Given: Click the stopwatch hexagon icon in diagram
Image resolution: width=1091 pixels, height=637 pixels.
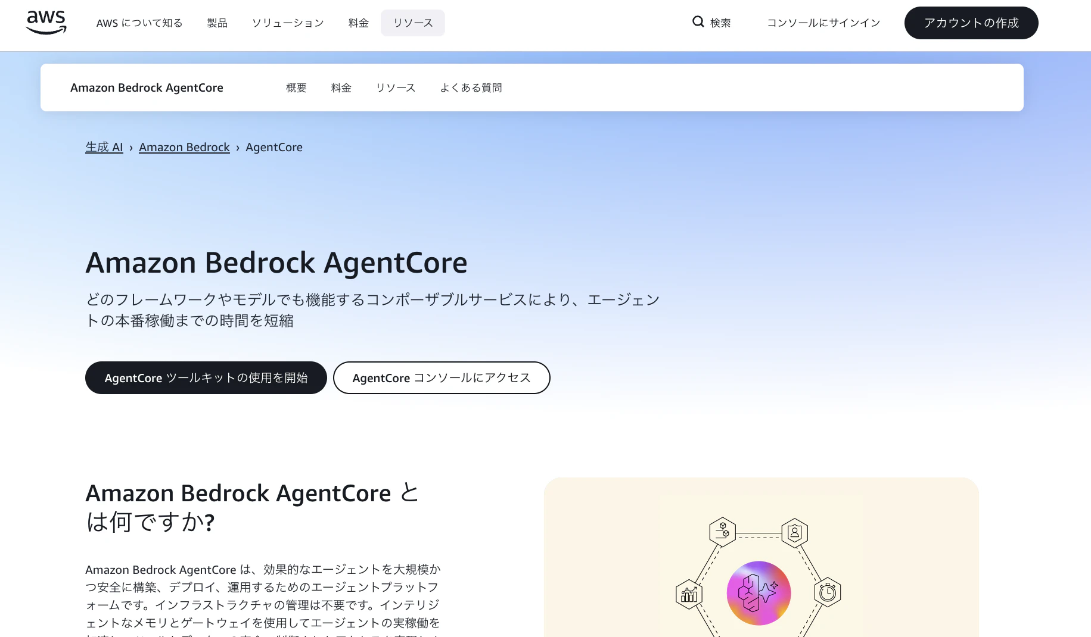Looking at the screenshot, I should (828, 592).
